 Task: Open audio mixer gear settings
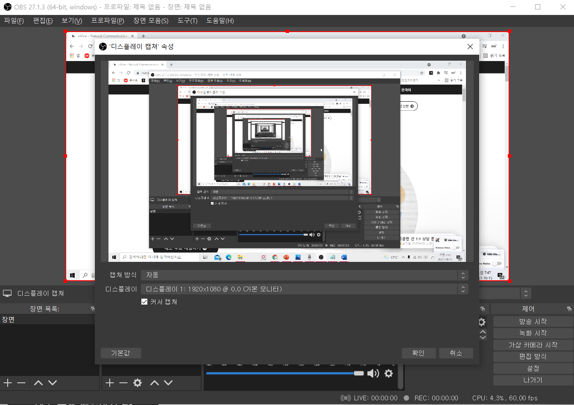click(388, 373)
